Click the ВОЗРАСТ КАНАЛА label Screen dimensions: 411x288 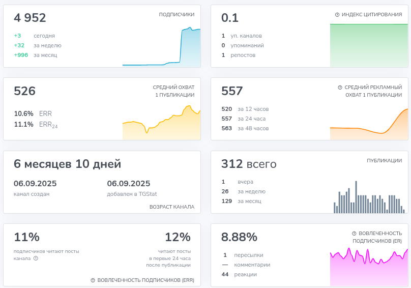172,207
